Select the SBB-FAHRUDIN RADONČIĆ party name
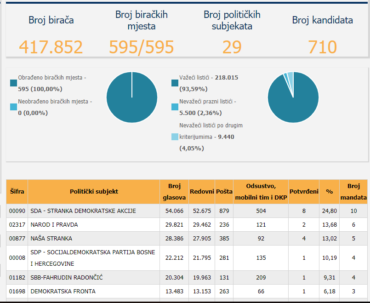 coord(67,278)
